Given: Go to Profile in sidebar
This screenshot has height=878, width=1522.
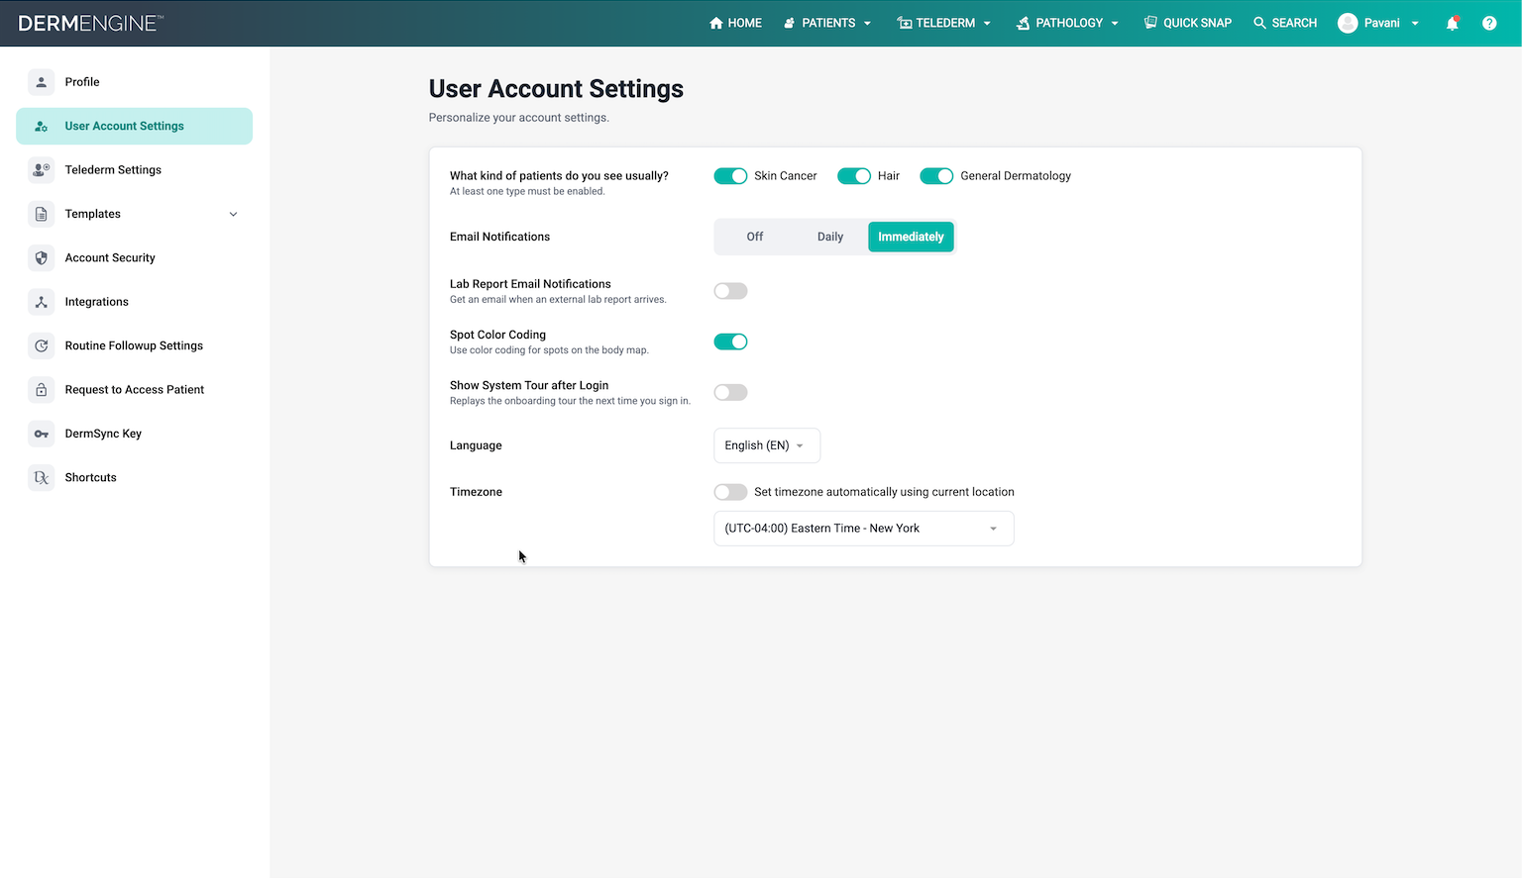Looking at the screenshot, I should click(x=134, y=82).
